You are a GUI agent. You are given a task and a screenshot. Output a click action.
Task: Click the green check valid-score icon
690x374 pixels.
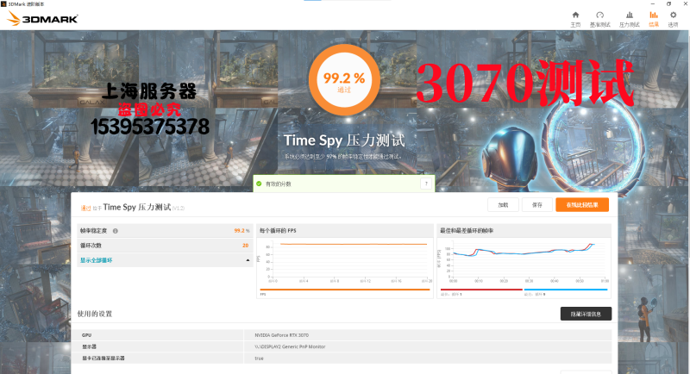point(259,184)
